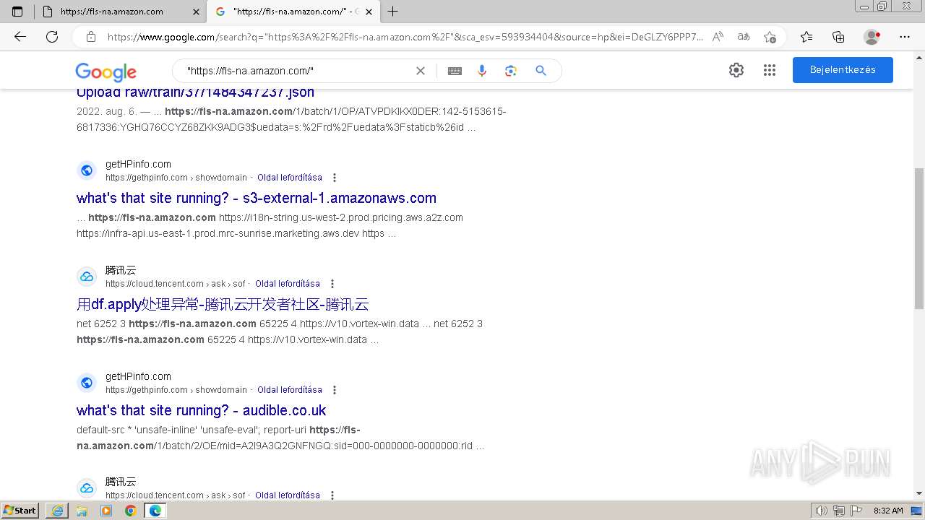Open more options for s3-external-1 result
The height and width of the screenshot is (520, 925).
click(335, 178)
